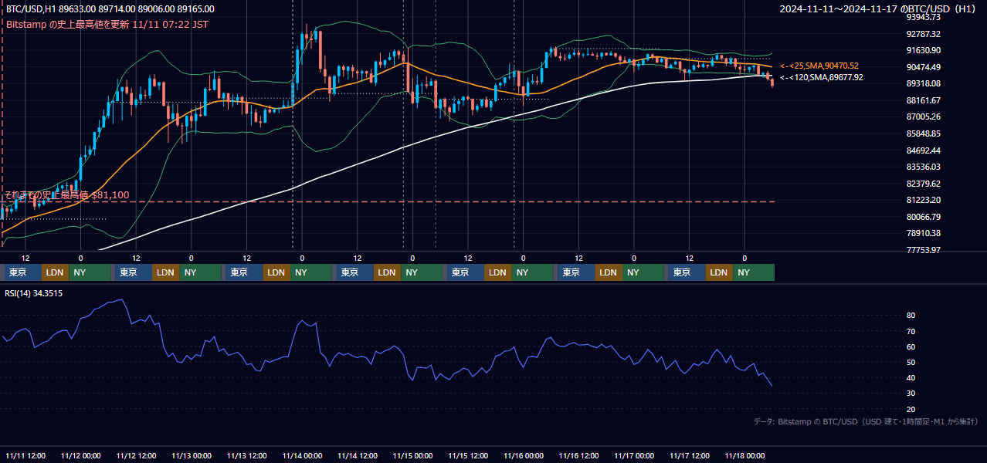Click the 11/15 12:00 time axis label
The width and height of the screenshot is (987, 463).
coord(469,456)
